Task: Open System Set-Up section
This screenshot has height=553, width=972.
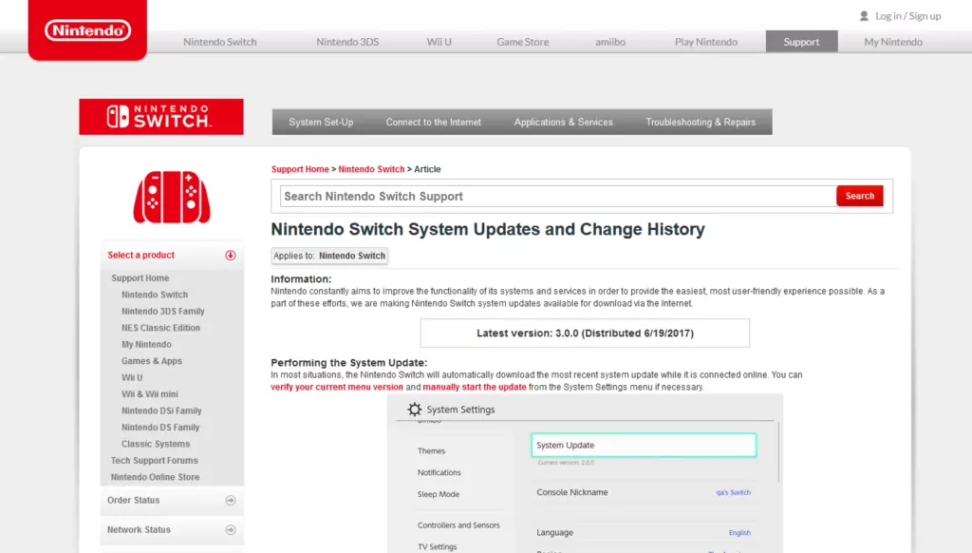Action: click(x=321, y=123)
